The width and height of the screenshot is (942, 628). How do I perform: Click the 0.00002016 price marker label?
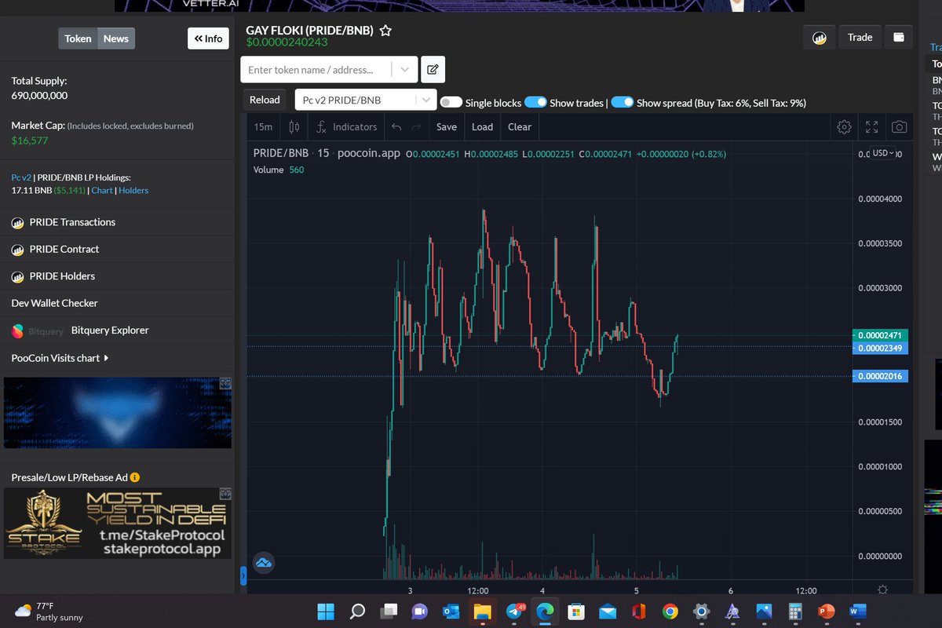(881, 377)
